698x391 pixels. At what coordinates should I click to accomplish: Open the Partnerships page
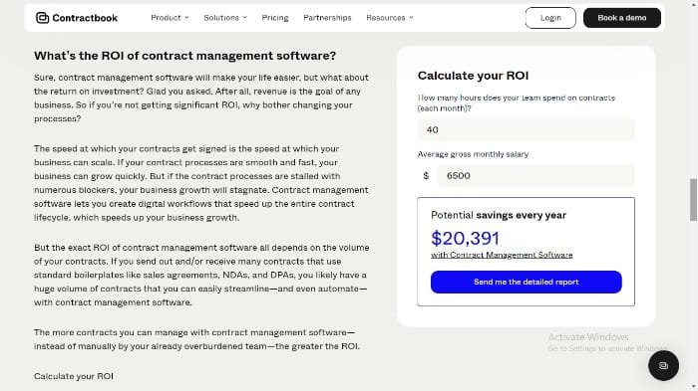point(327,18)
